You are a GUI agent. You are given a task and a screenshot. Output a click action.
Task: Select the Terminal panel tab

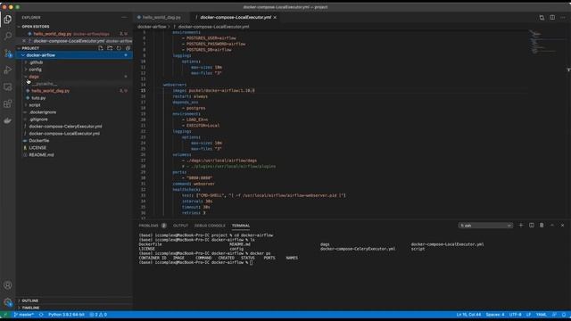[241, 226]
